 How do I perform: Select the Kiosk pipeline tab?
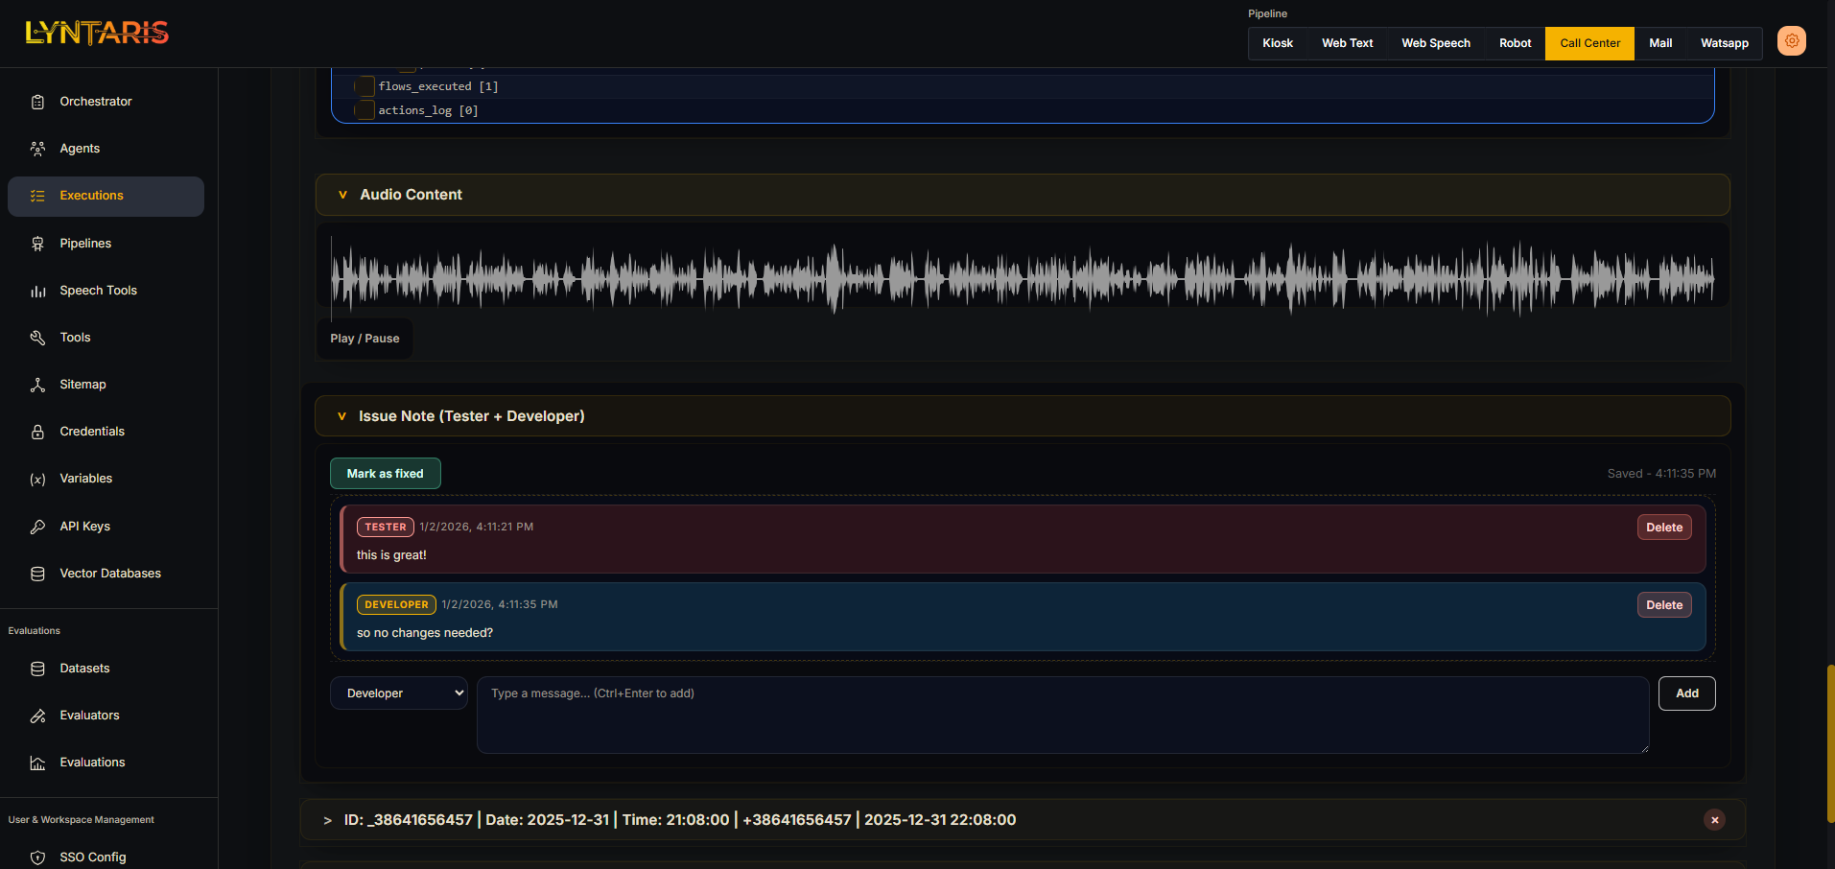click(1277, 43)
